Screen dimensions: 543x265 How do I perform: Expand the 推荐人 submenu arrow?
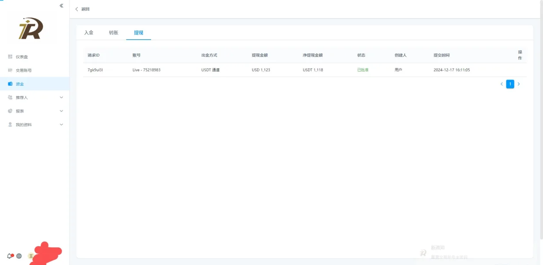tap(61, 98)
